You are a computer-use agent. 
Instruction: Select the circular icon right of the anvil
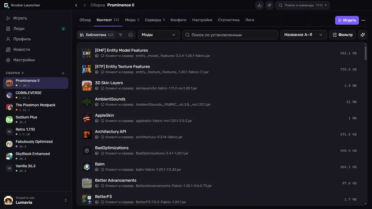tap(130, 35)
